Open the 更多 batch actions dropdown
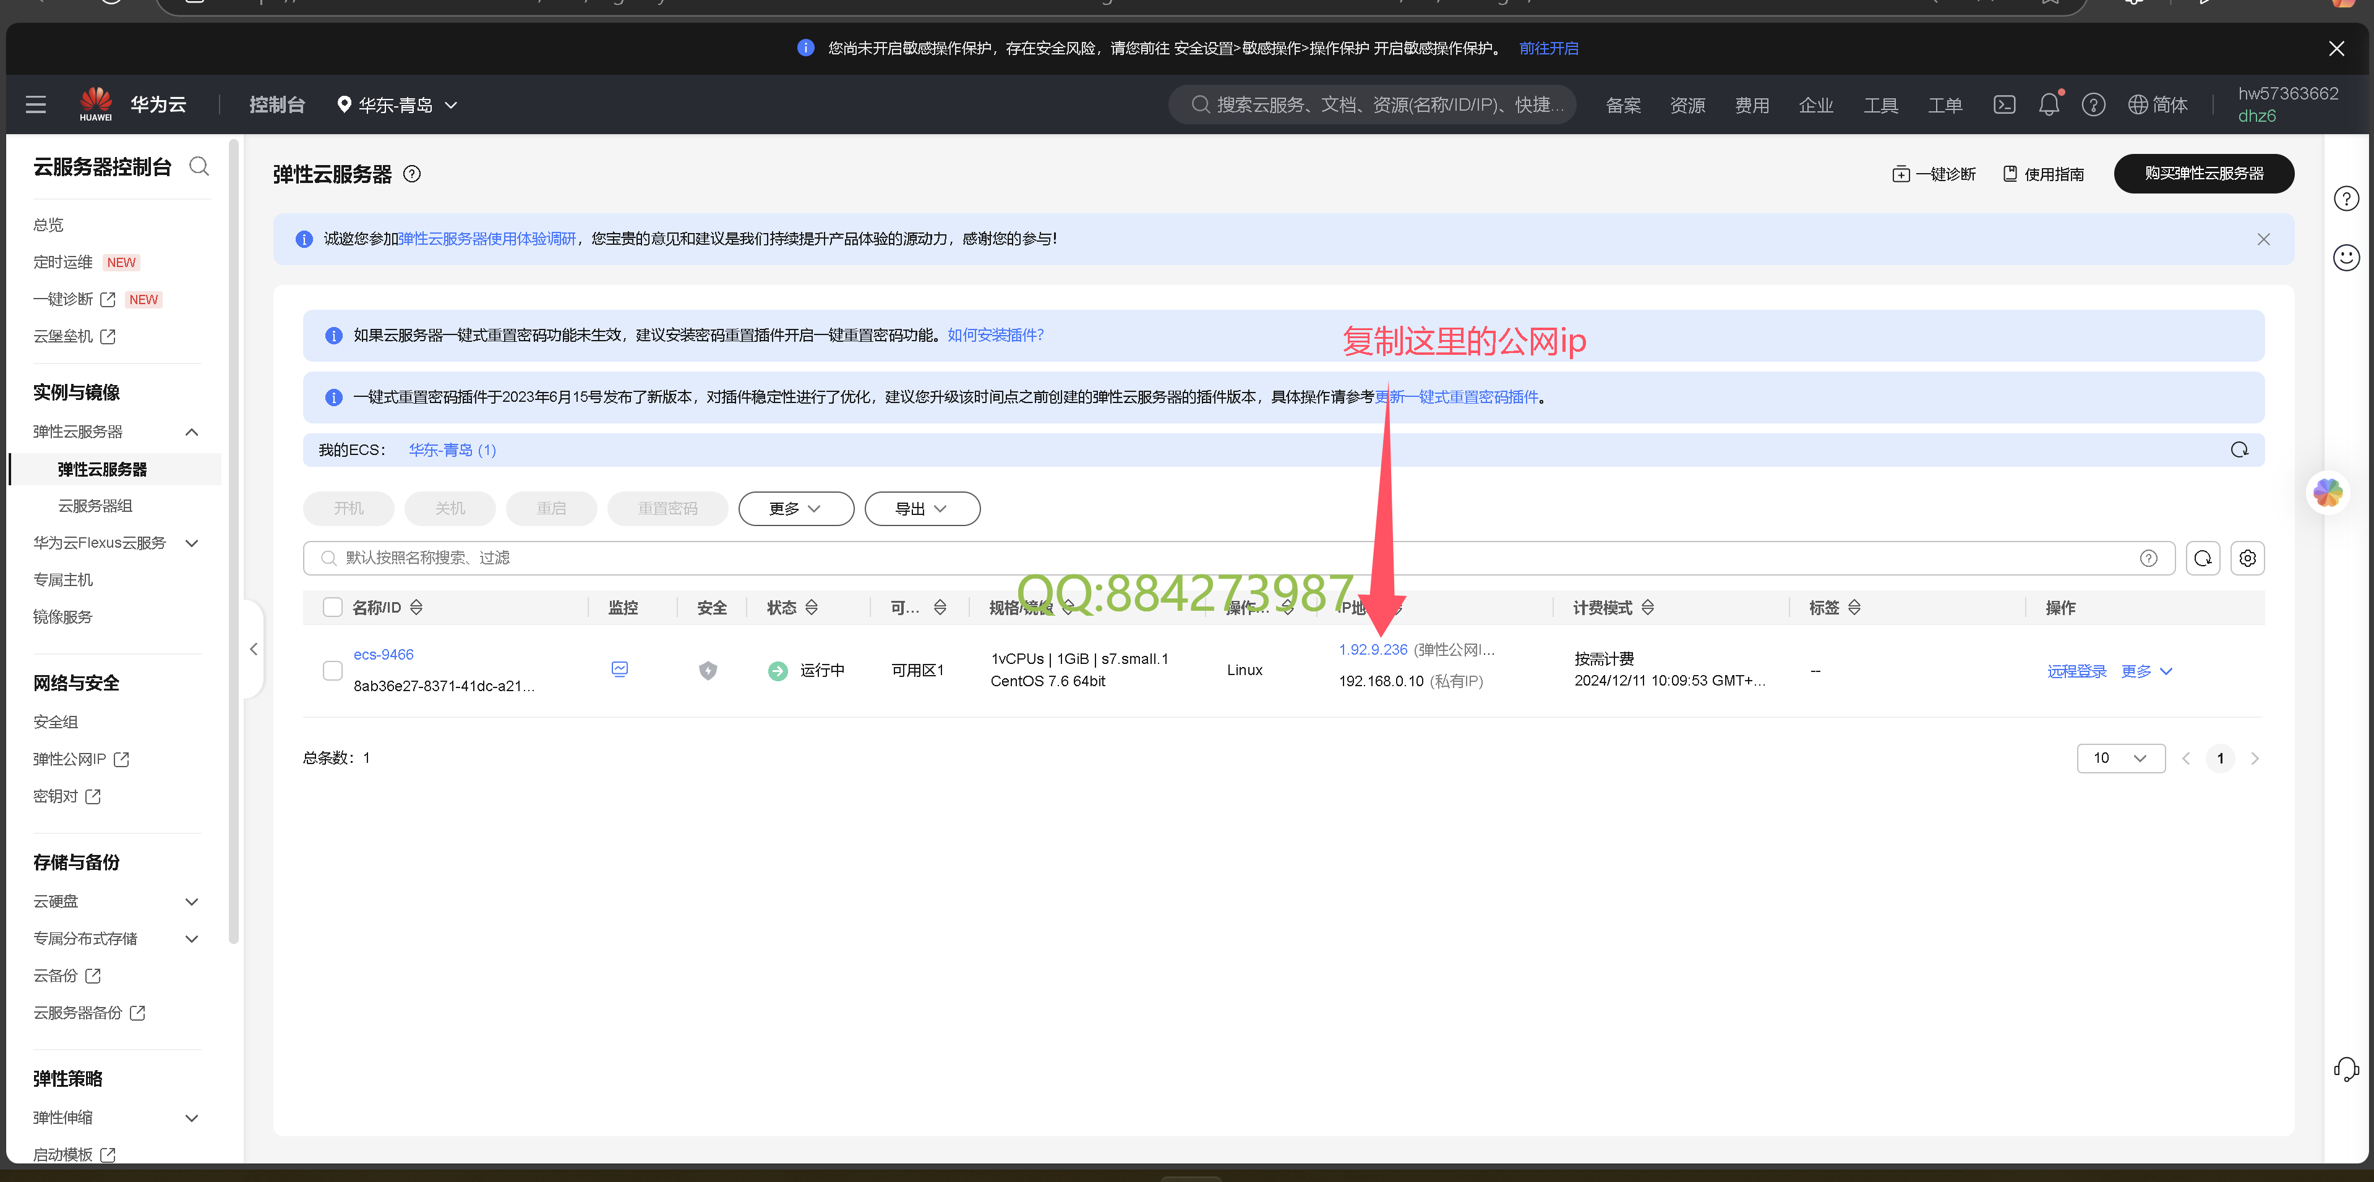This screenshot has height=1182, width=2374. pos(795,509)
